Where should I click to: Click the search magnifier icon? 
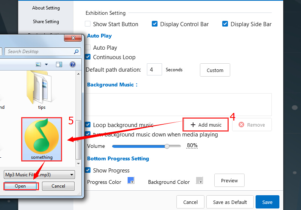(76, 52)
